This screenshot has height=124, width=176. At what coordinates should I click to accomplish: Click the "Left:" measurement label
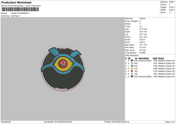point(127,29)
